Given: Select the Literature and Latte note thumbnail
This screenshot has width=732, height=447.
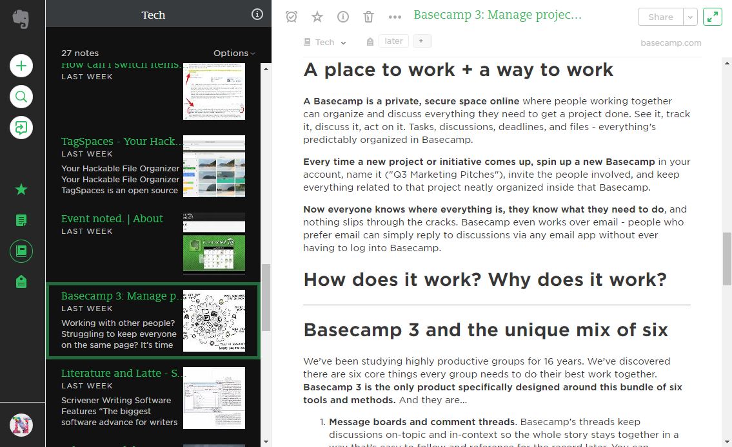Looking at the screenshot, I should coord(213,397).
